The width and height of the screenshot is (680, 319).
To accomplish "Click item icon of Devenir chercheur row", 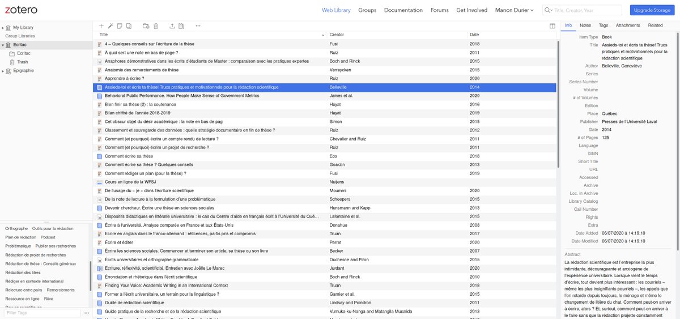I will [100, 208].
